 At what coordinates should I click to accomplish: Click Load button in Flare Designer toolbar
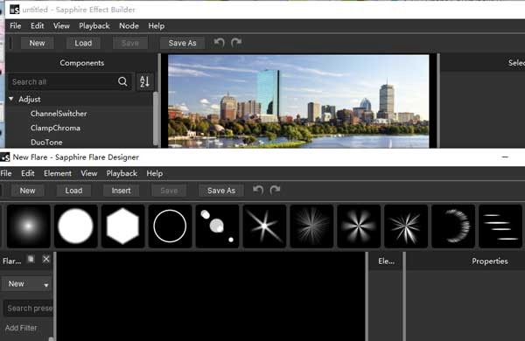(73, 191)
